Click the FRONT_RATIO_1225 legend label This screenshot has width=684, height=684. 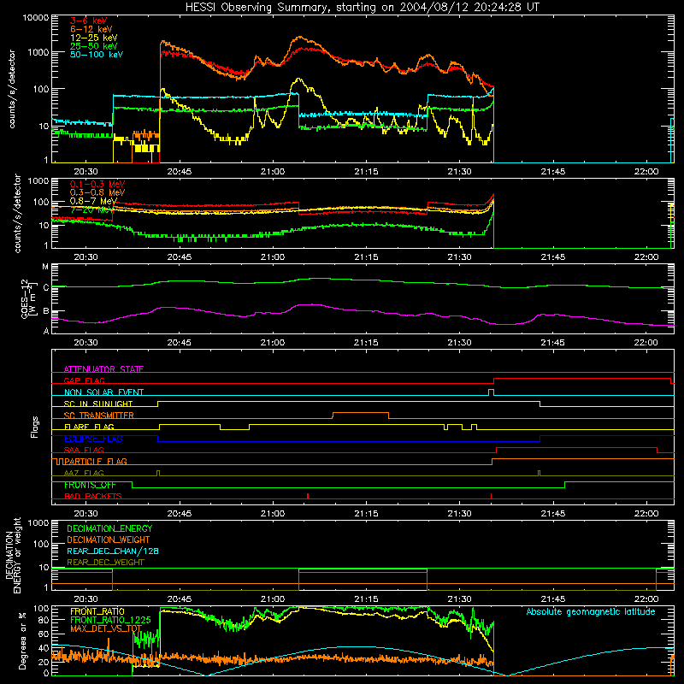click(x=110, y=620)
